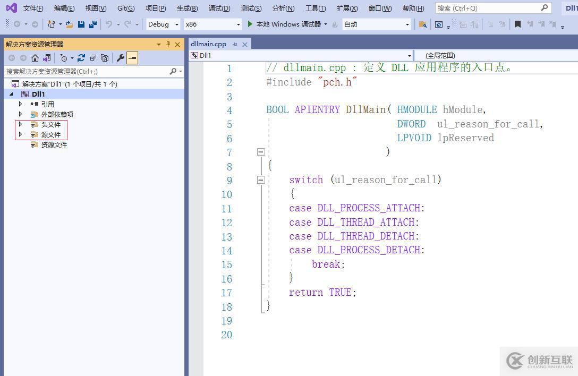Open the x86 platform dropdown
578x376 pixels.
212,24
